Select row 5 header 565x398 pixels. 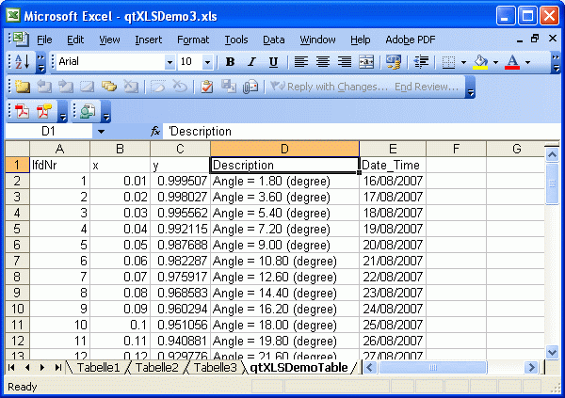pyautogui.click(x=17, y=229)
